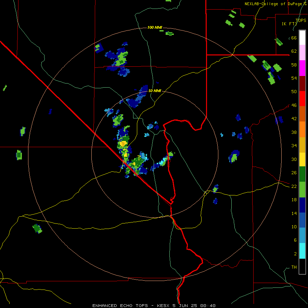Click the "66" legend value
This screenshot has height=308, width=308.
[294, 38]
